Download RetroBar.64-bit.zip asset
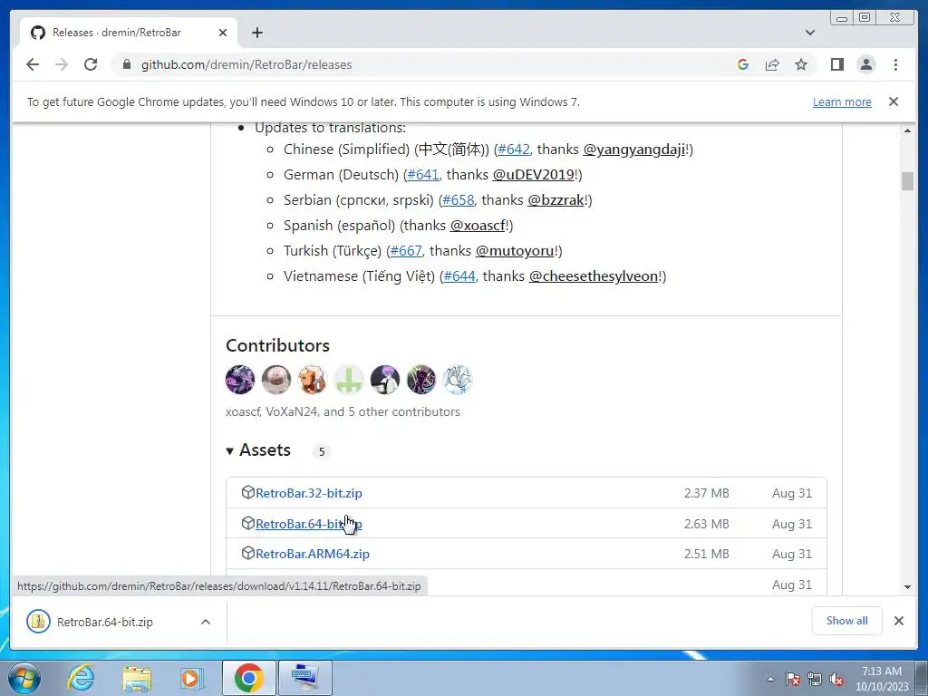The width and height of the screenshot is (928, 696). pos(308,524)
